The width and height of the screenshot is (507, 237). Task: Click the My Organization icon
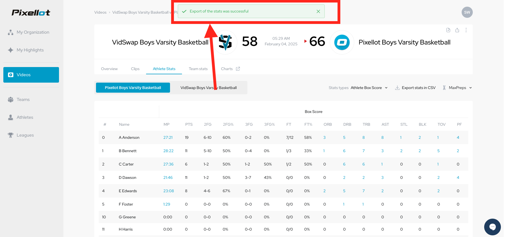[11, 32]
